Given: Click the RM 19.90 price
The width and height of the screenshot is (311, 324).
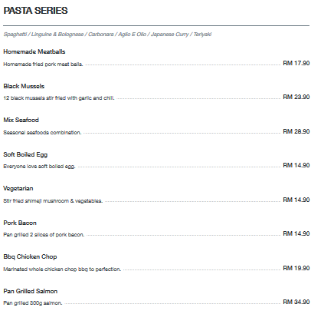Looking at the screenshot, I should 296,268.
